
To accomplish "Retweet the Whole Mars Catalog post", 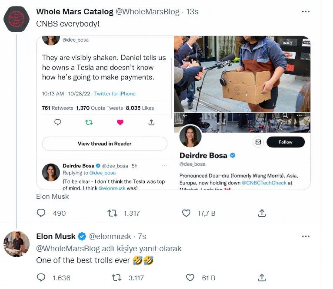I will pos(112,213).
